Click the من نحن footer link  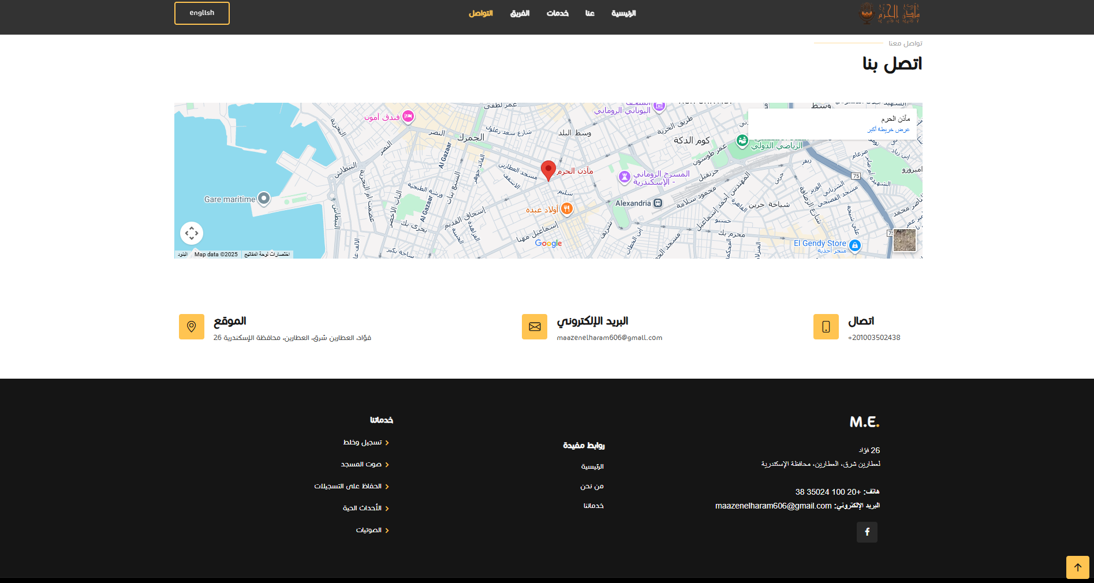[x=592, y=487]
